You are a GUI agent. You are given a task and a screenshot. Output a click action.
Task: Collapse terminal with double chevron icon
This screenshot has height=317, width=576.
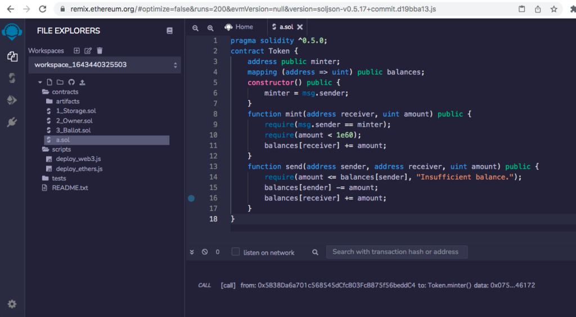(192, 252)
